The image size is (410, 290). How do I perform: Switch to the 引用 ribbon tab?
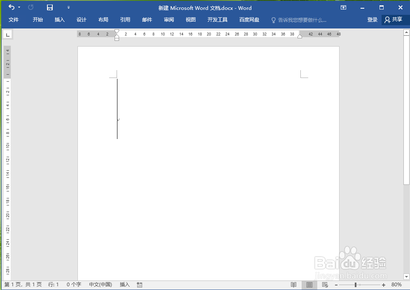point(125,20)
